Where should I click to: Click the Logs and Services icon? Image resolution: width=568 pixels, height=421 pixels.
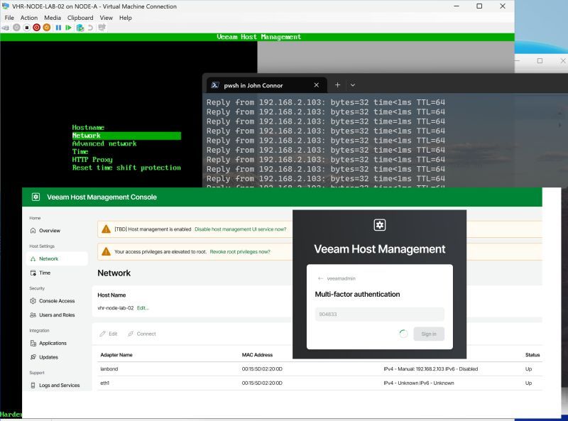33,385
